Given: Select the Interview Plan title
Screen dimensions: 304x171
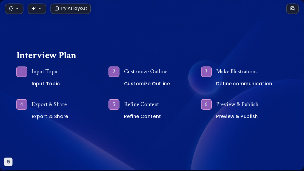Looking at the screenshot, I should 46,55.
